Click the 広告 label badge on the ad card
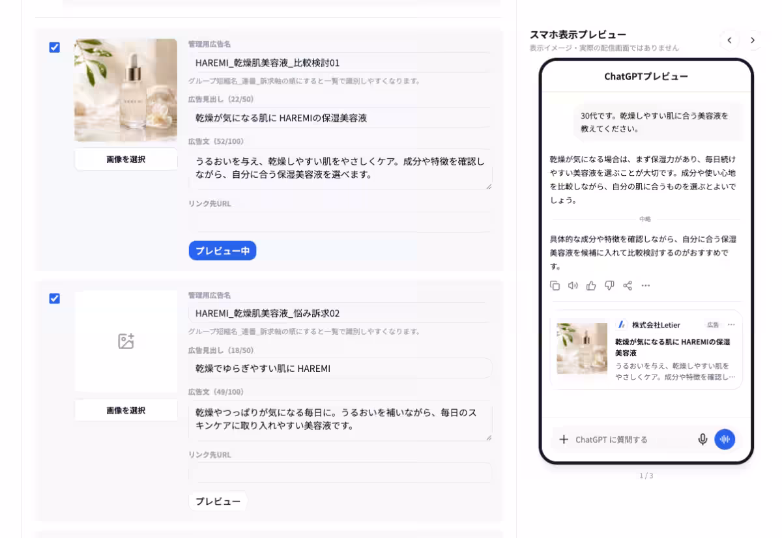The height and width of the screenshot is (538, 782). pos(714,324)
